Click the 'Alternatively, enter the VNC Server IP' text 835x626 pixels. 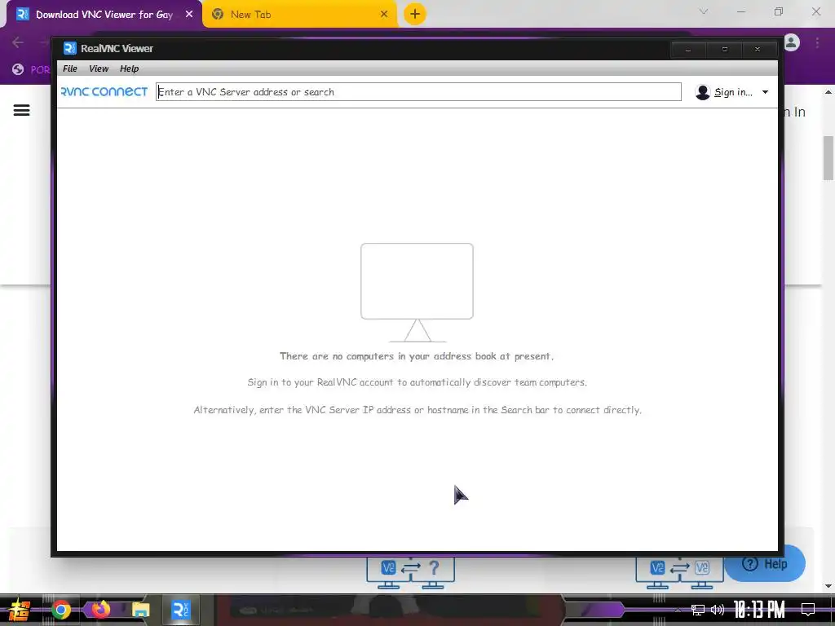[x=417, y=410]
